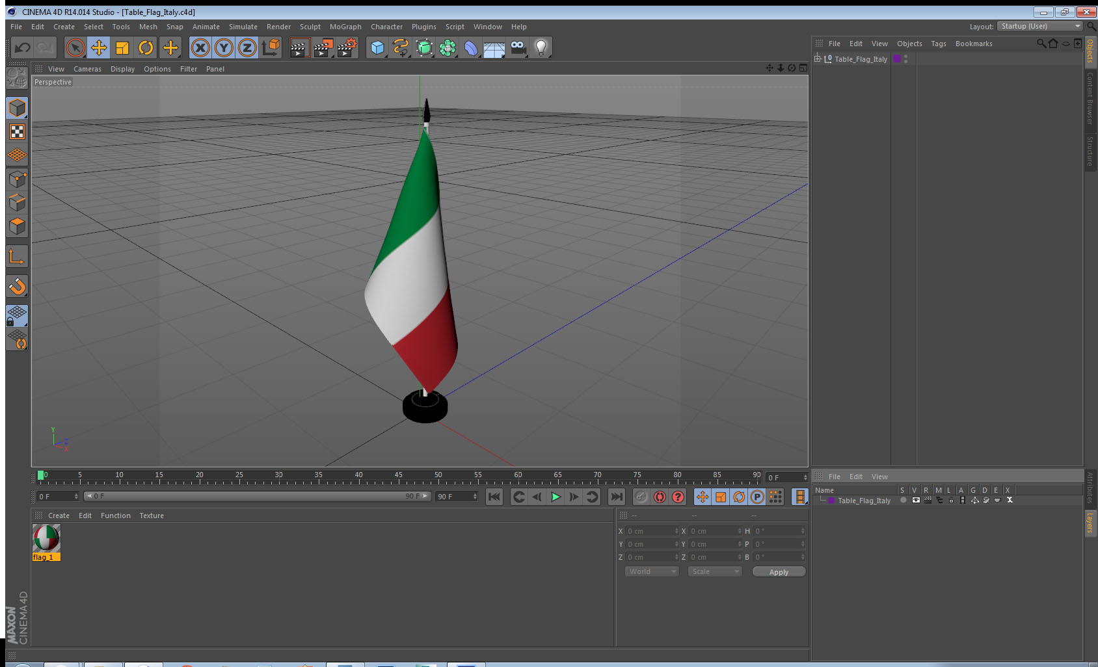Open the search icon in Object Manager
The height and width of the screenshot is (667, 1098).
[1041, 44]
